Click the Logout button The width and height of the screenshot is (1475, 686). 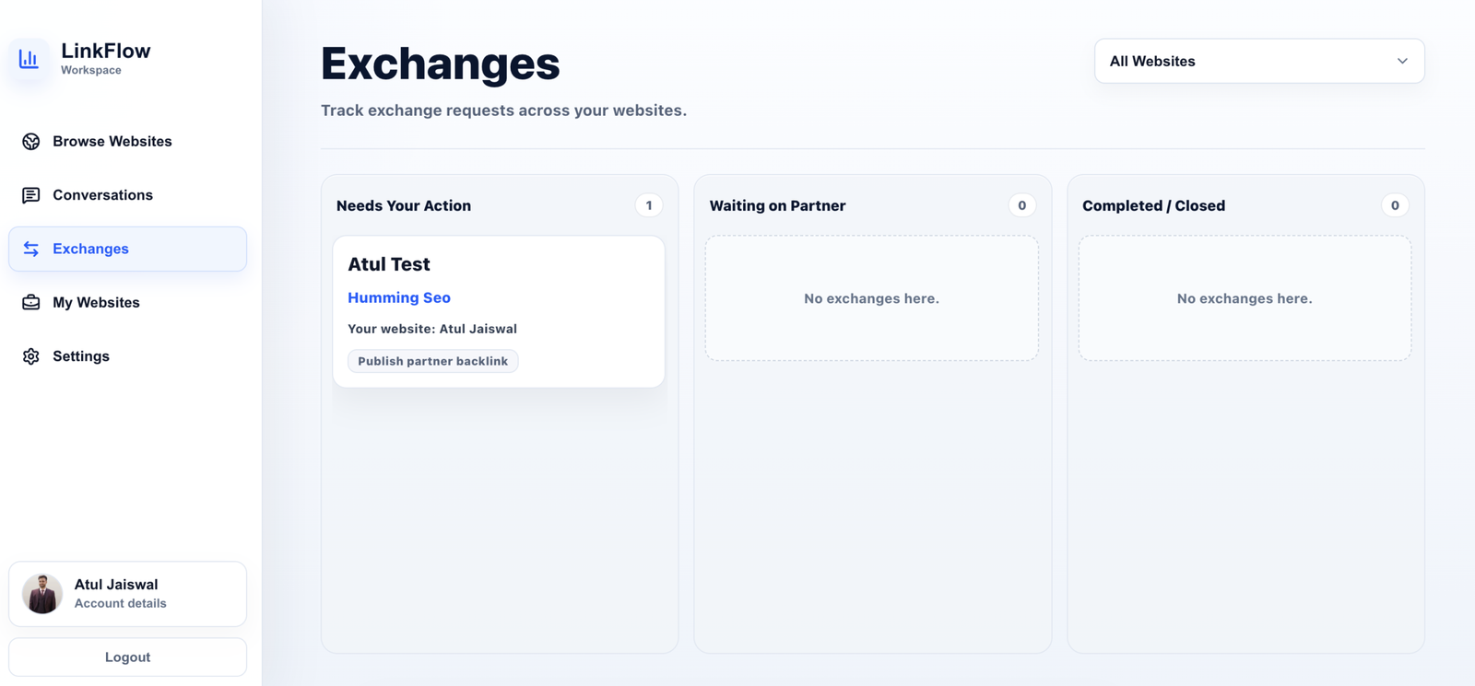127,657
